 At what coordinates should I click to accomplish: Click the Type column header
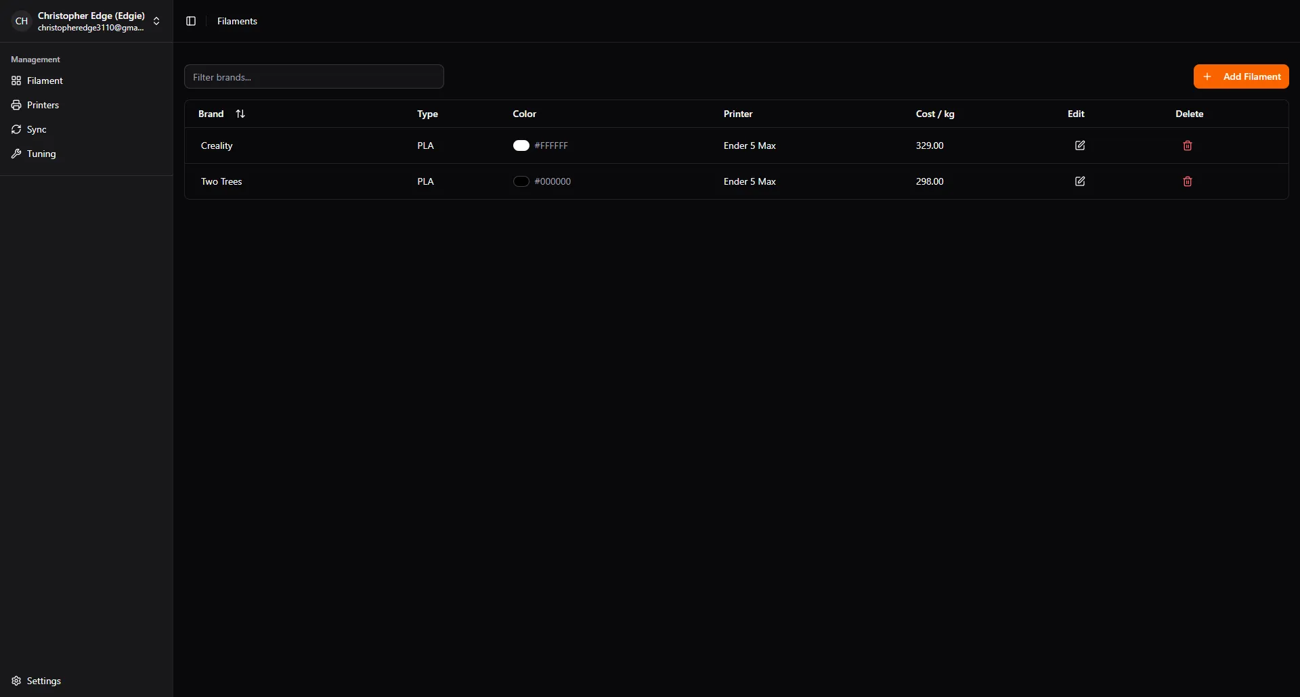tap(427, 114)
